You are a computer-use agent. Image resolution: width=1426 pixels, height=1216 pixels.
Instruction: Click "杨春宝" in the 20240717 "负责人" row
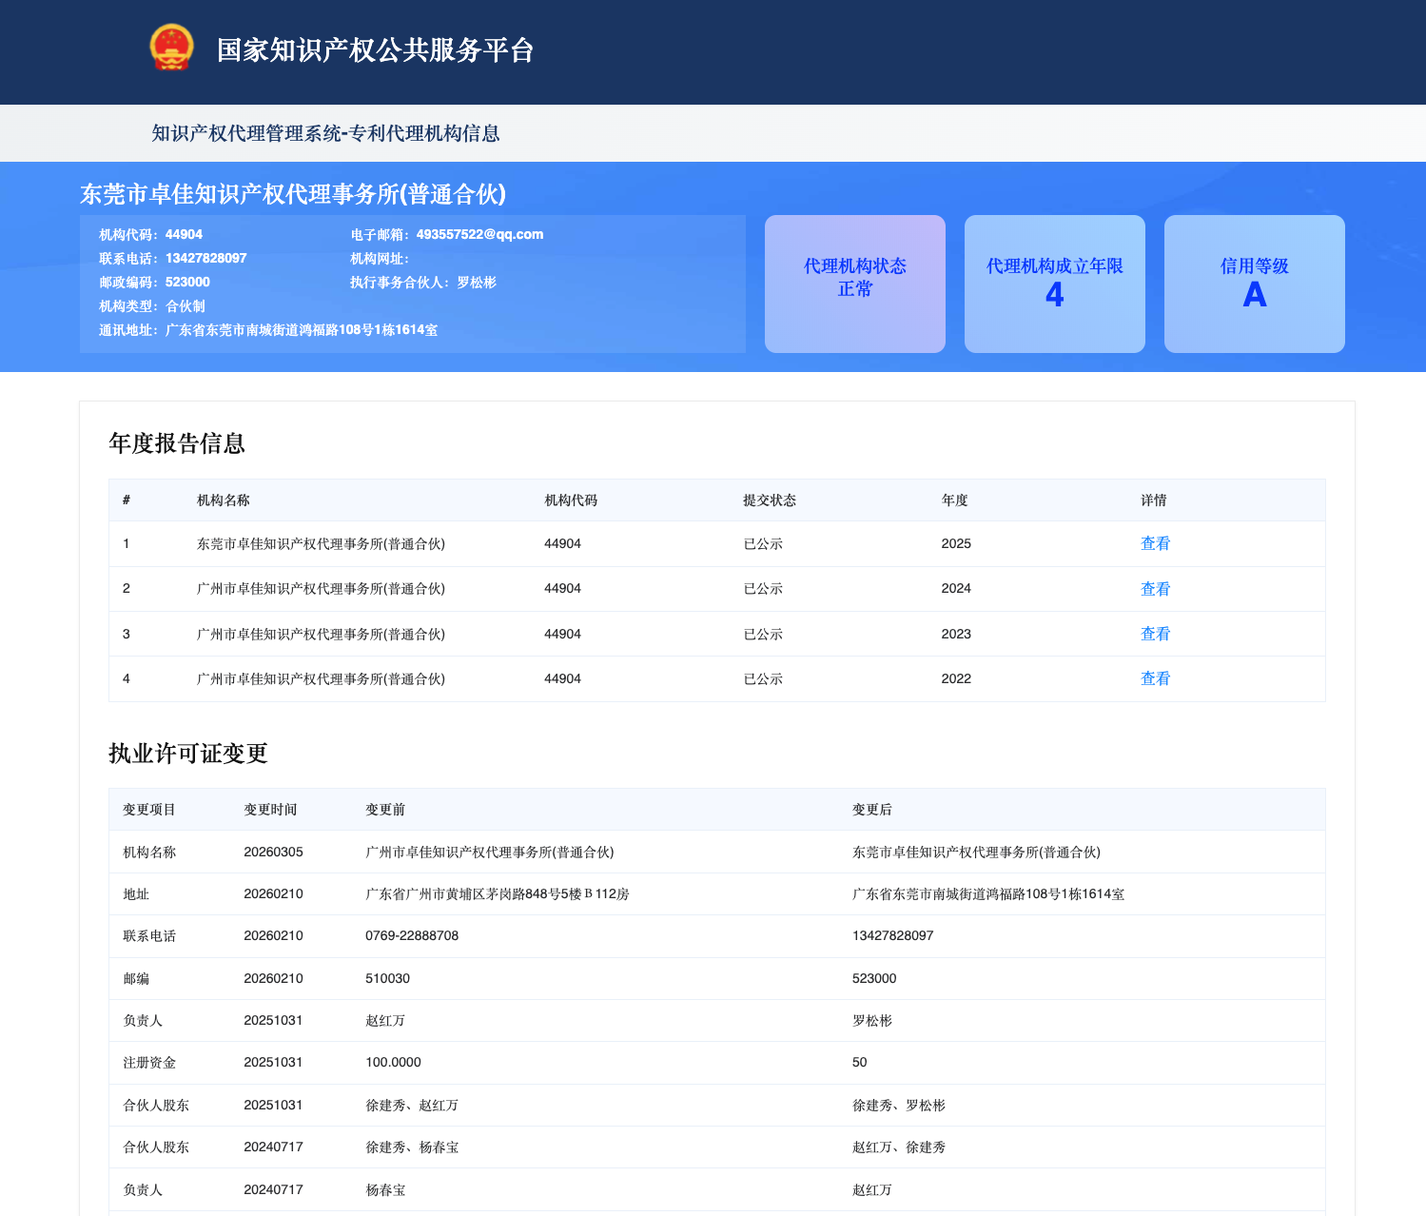pos(385,1190)
